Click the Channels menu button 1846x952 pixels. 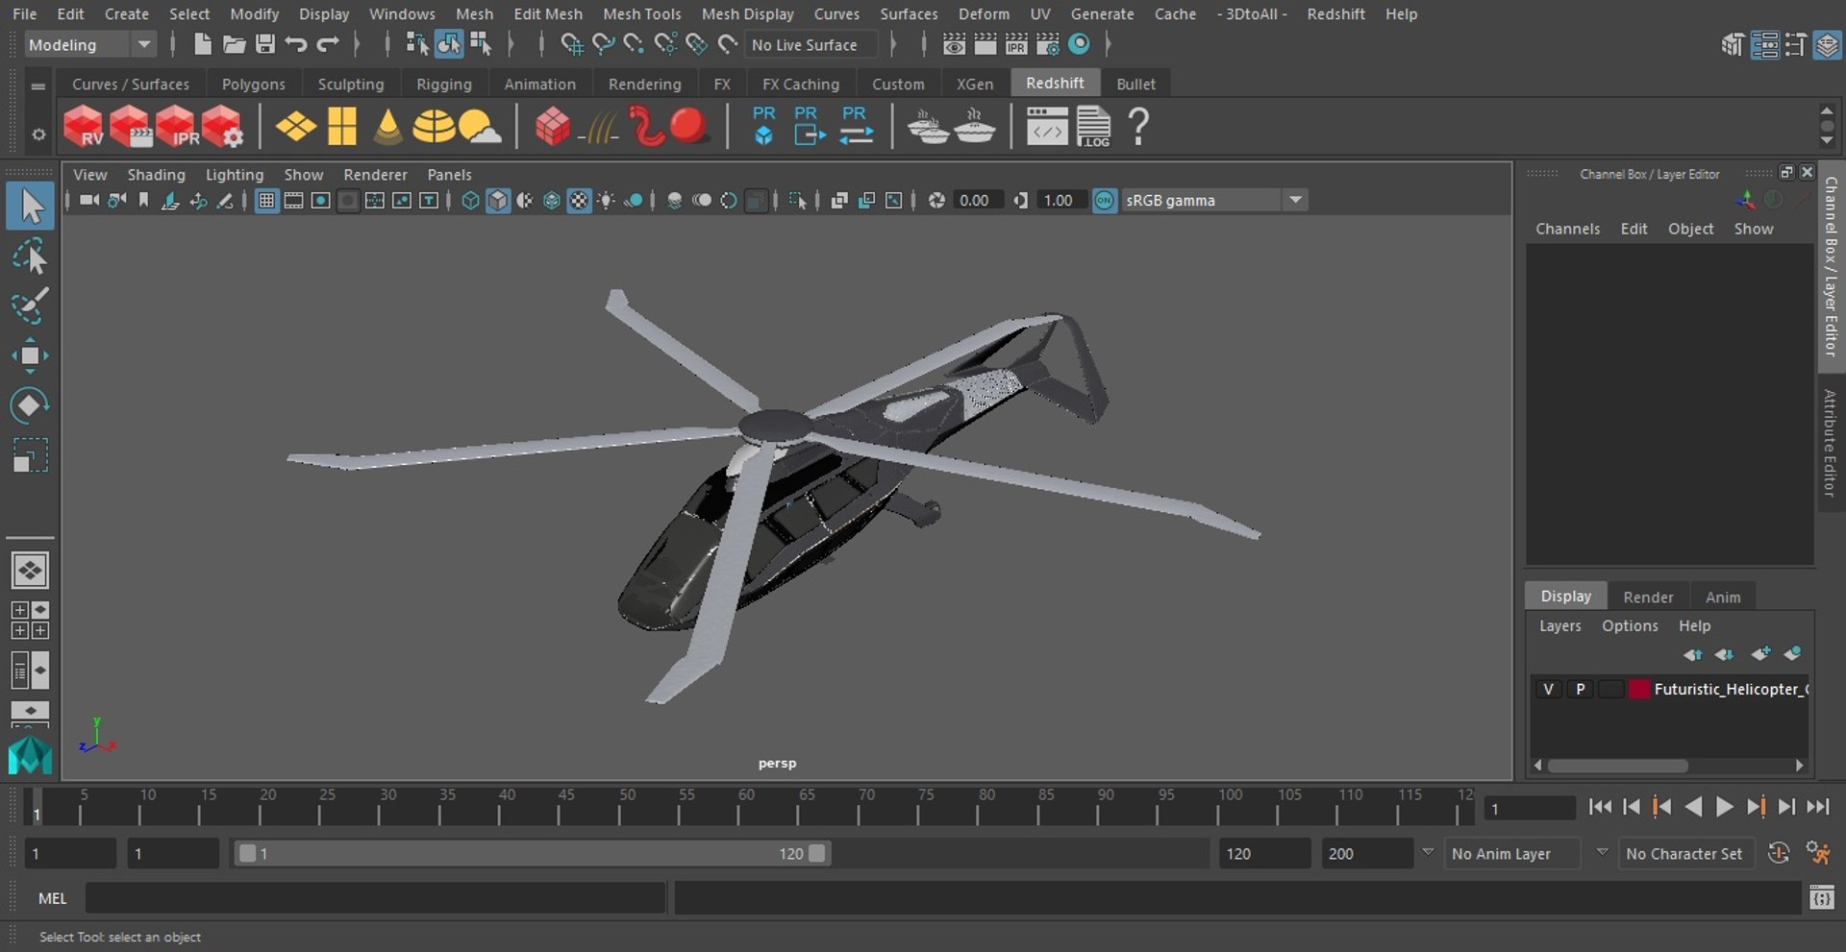[x=1567, y=229]
